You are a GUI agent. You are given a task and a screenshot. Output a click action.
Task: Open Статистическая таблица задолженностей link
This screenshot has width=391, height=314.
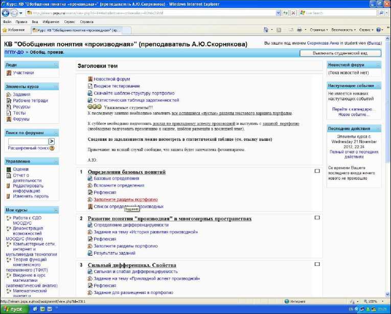136,100
